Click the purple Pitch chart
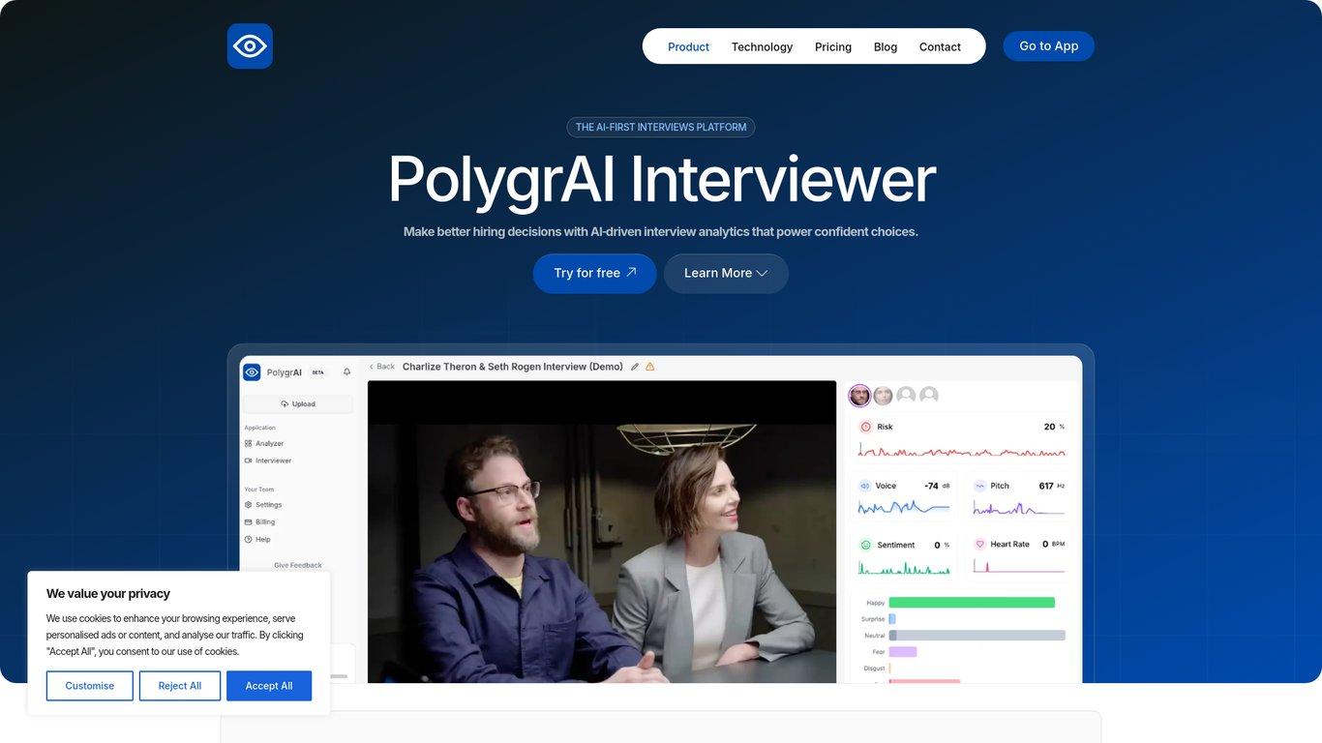This screenshot has height=743, width=1322. 1019,508
